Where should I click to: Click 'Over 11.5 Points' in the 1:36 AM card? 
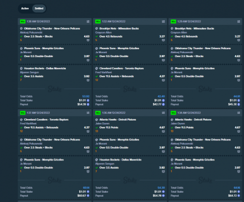[109, 127]
